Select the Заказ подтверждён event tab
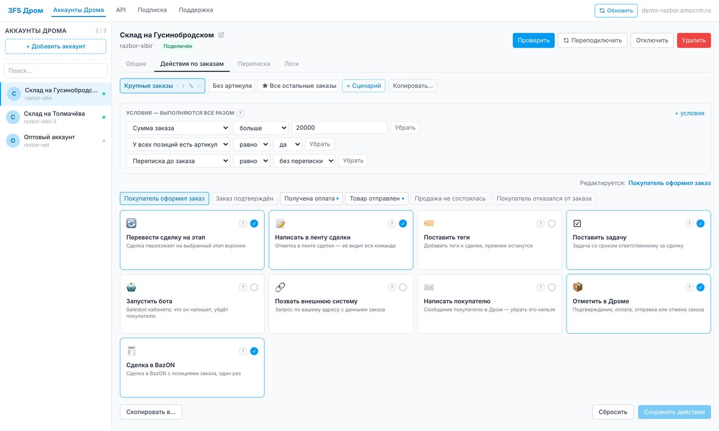Screen dimensions: 719x431 (x=244, y=198)
